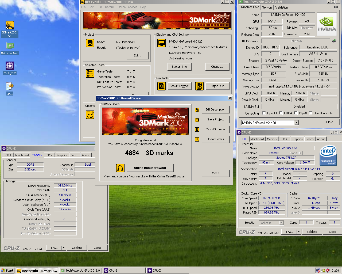The width and height of the screenshot is (342, 274).
Task: Click the Batch Run icon in Pro Tools
Action: (x=199, y=86)
